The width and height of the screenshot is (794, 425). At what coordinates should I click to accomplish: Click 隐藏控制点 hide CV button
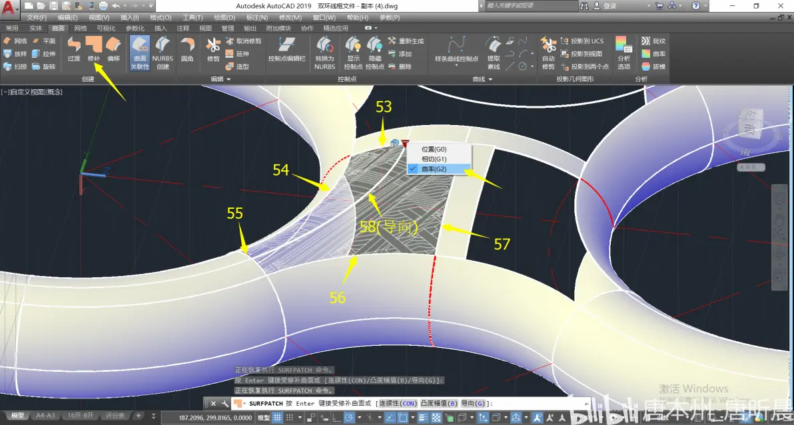(375, 53)
